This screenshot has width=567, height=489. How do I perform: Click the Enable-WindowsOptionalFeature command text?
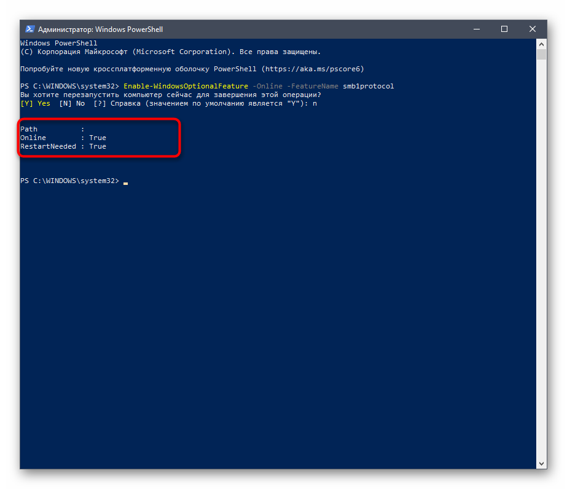[186, 86]
